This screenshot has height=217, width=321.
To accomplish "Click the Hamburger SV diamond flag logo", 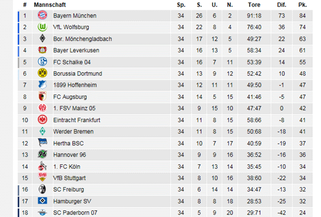I will [x=42, y=201].
